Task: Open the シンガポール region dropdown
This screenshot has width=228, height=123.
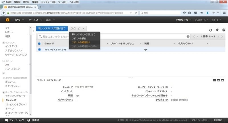Action: tap(199, 20)
